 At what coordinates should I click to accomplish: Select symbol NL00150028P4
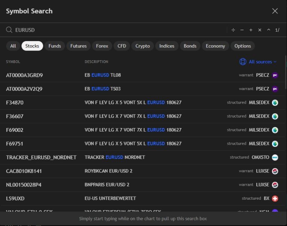24,185
